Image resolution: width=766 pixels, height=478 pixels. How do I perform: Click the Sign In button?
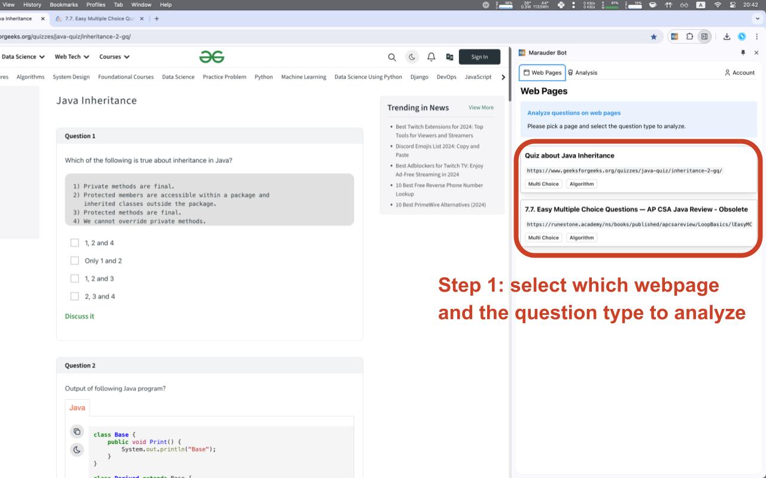[x=479, y=57]
